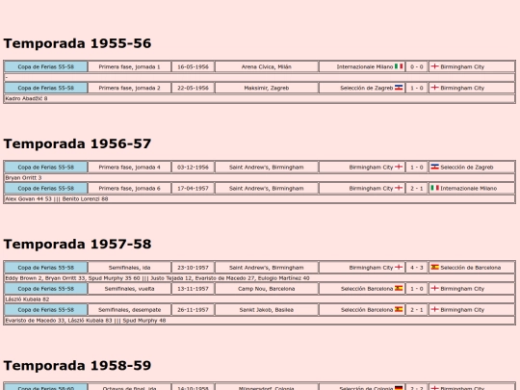Click the Zagreb flag in the 03-12-1956 row
520x390 pixels.
[434, 167]
